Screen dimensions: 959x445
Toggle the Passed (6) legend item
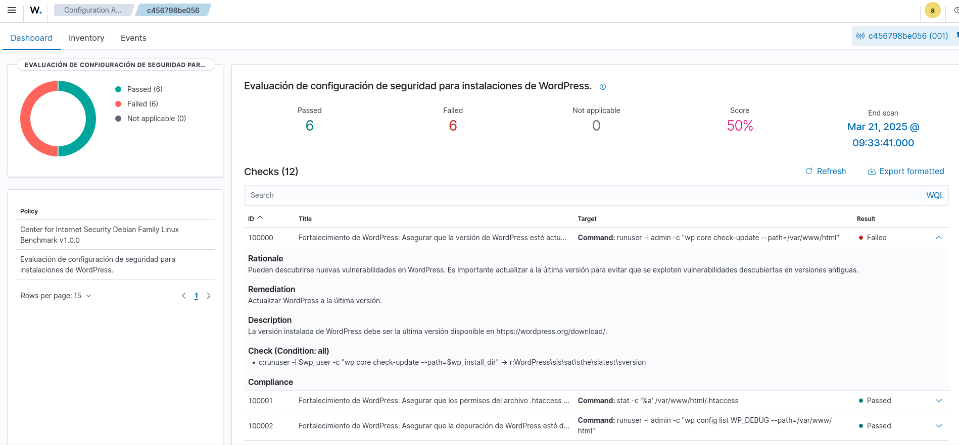(x=139, y=89)
